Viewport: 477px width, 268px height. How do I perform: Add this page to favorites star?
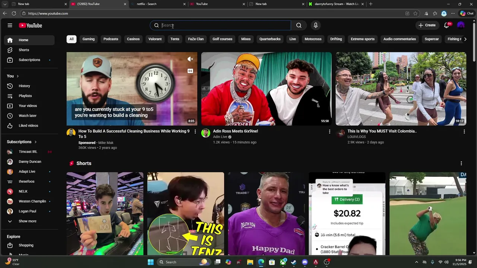416,13
